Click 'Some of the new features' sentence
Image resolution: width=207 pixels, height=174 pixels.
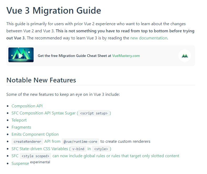coord(63,94)
